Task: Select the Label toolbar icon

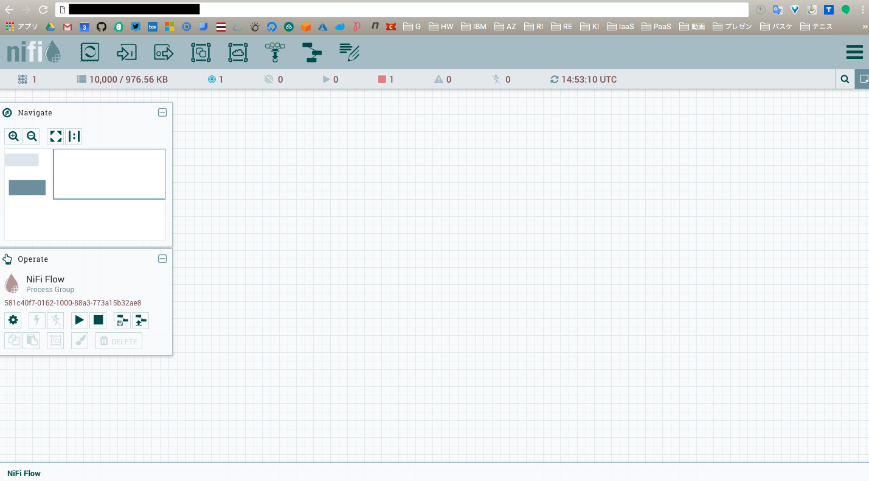Action: (349, 53)
